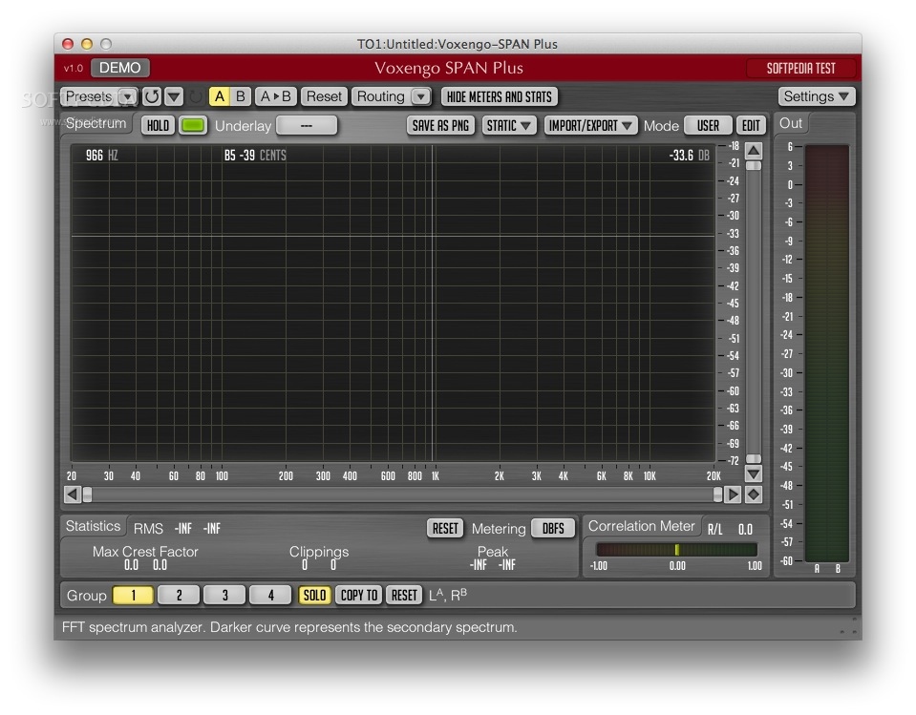Click the Out level meter

point(826,353)
